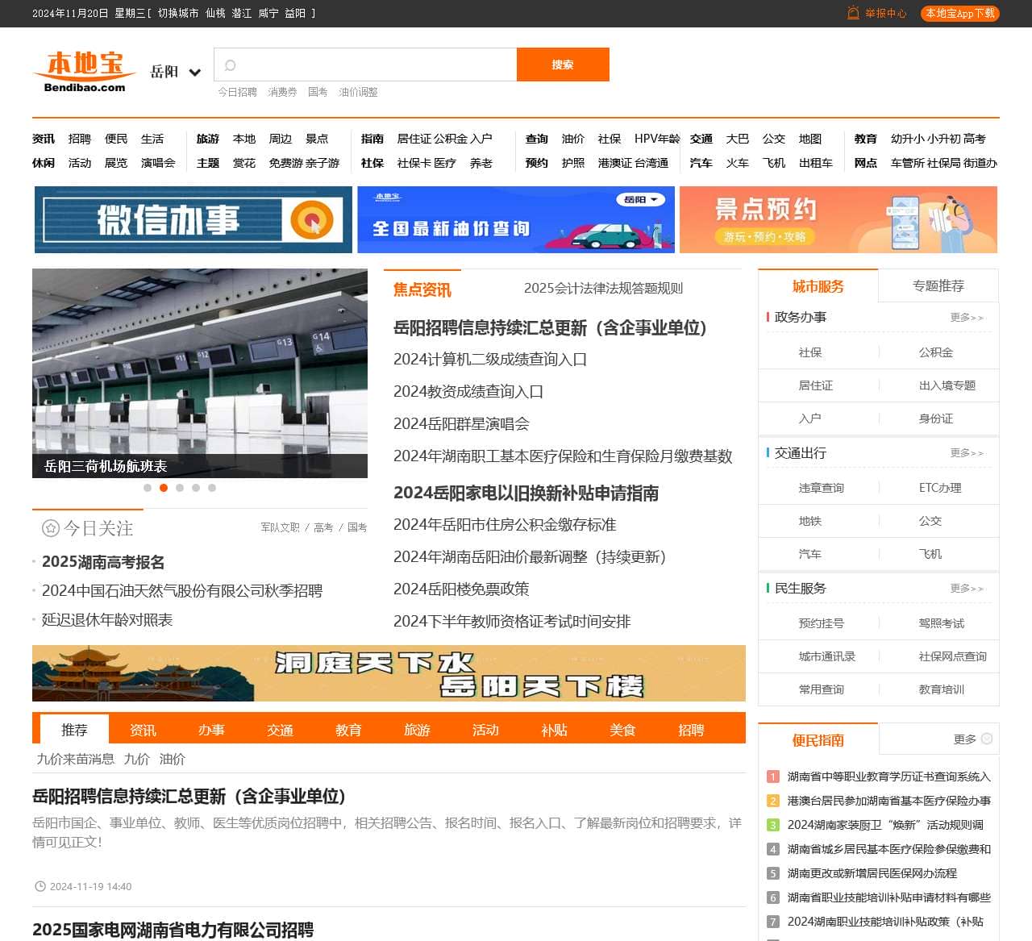Open the 社保卡 navigation link
This screenshot has height=941, width=1032.
(x=414, y=163)
